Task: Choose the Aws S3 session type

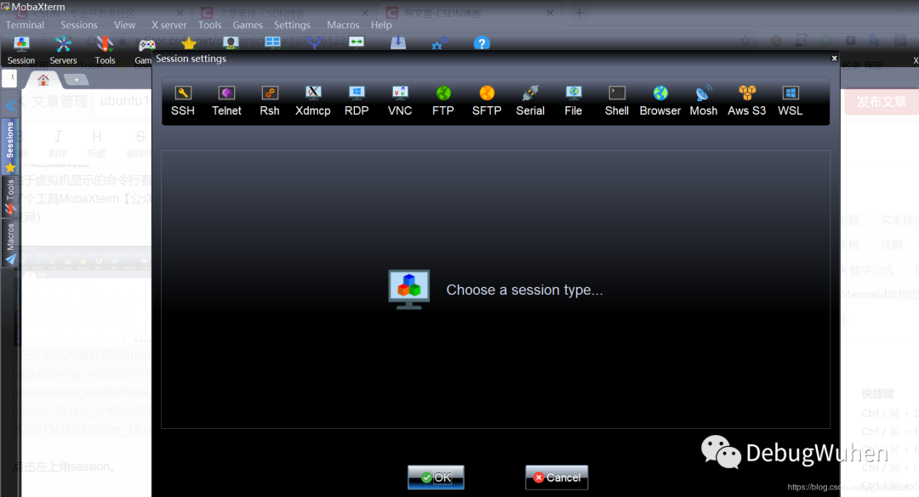Action: point(747,101)
